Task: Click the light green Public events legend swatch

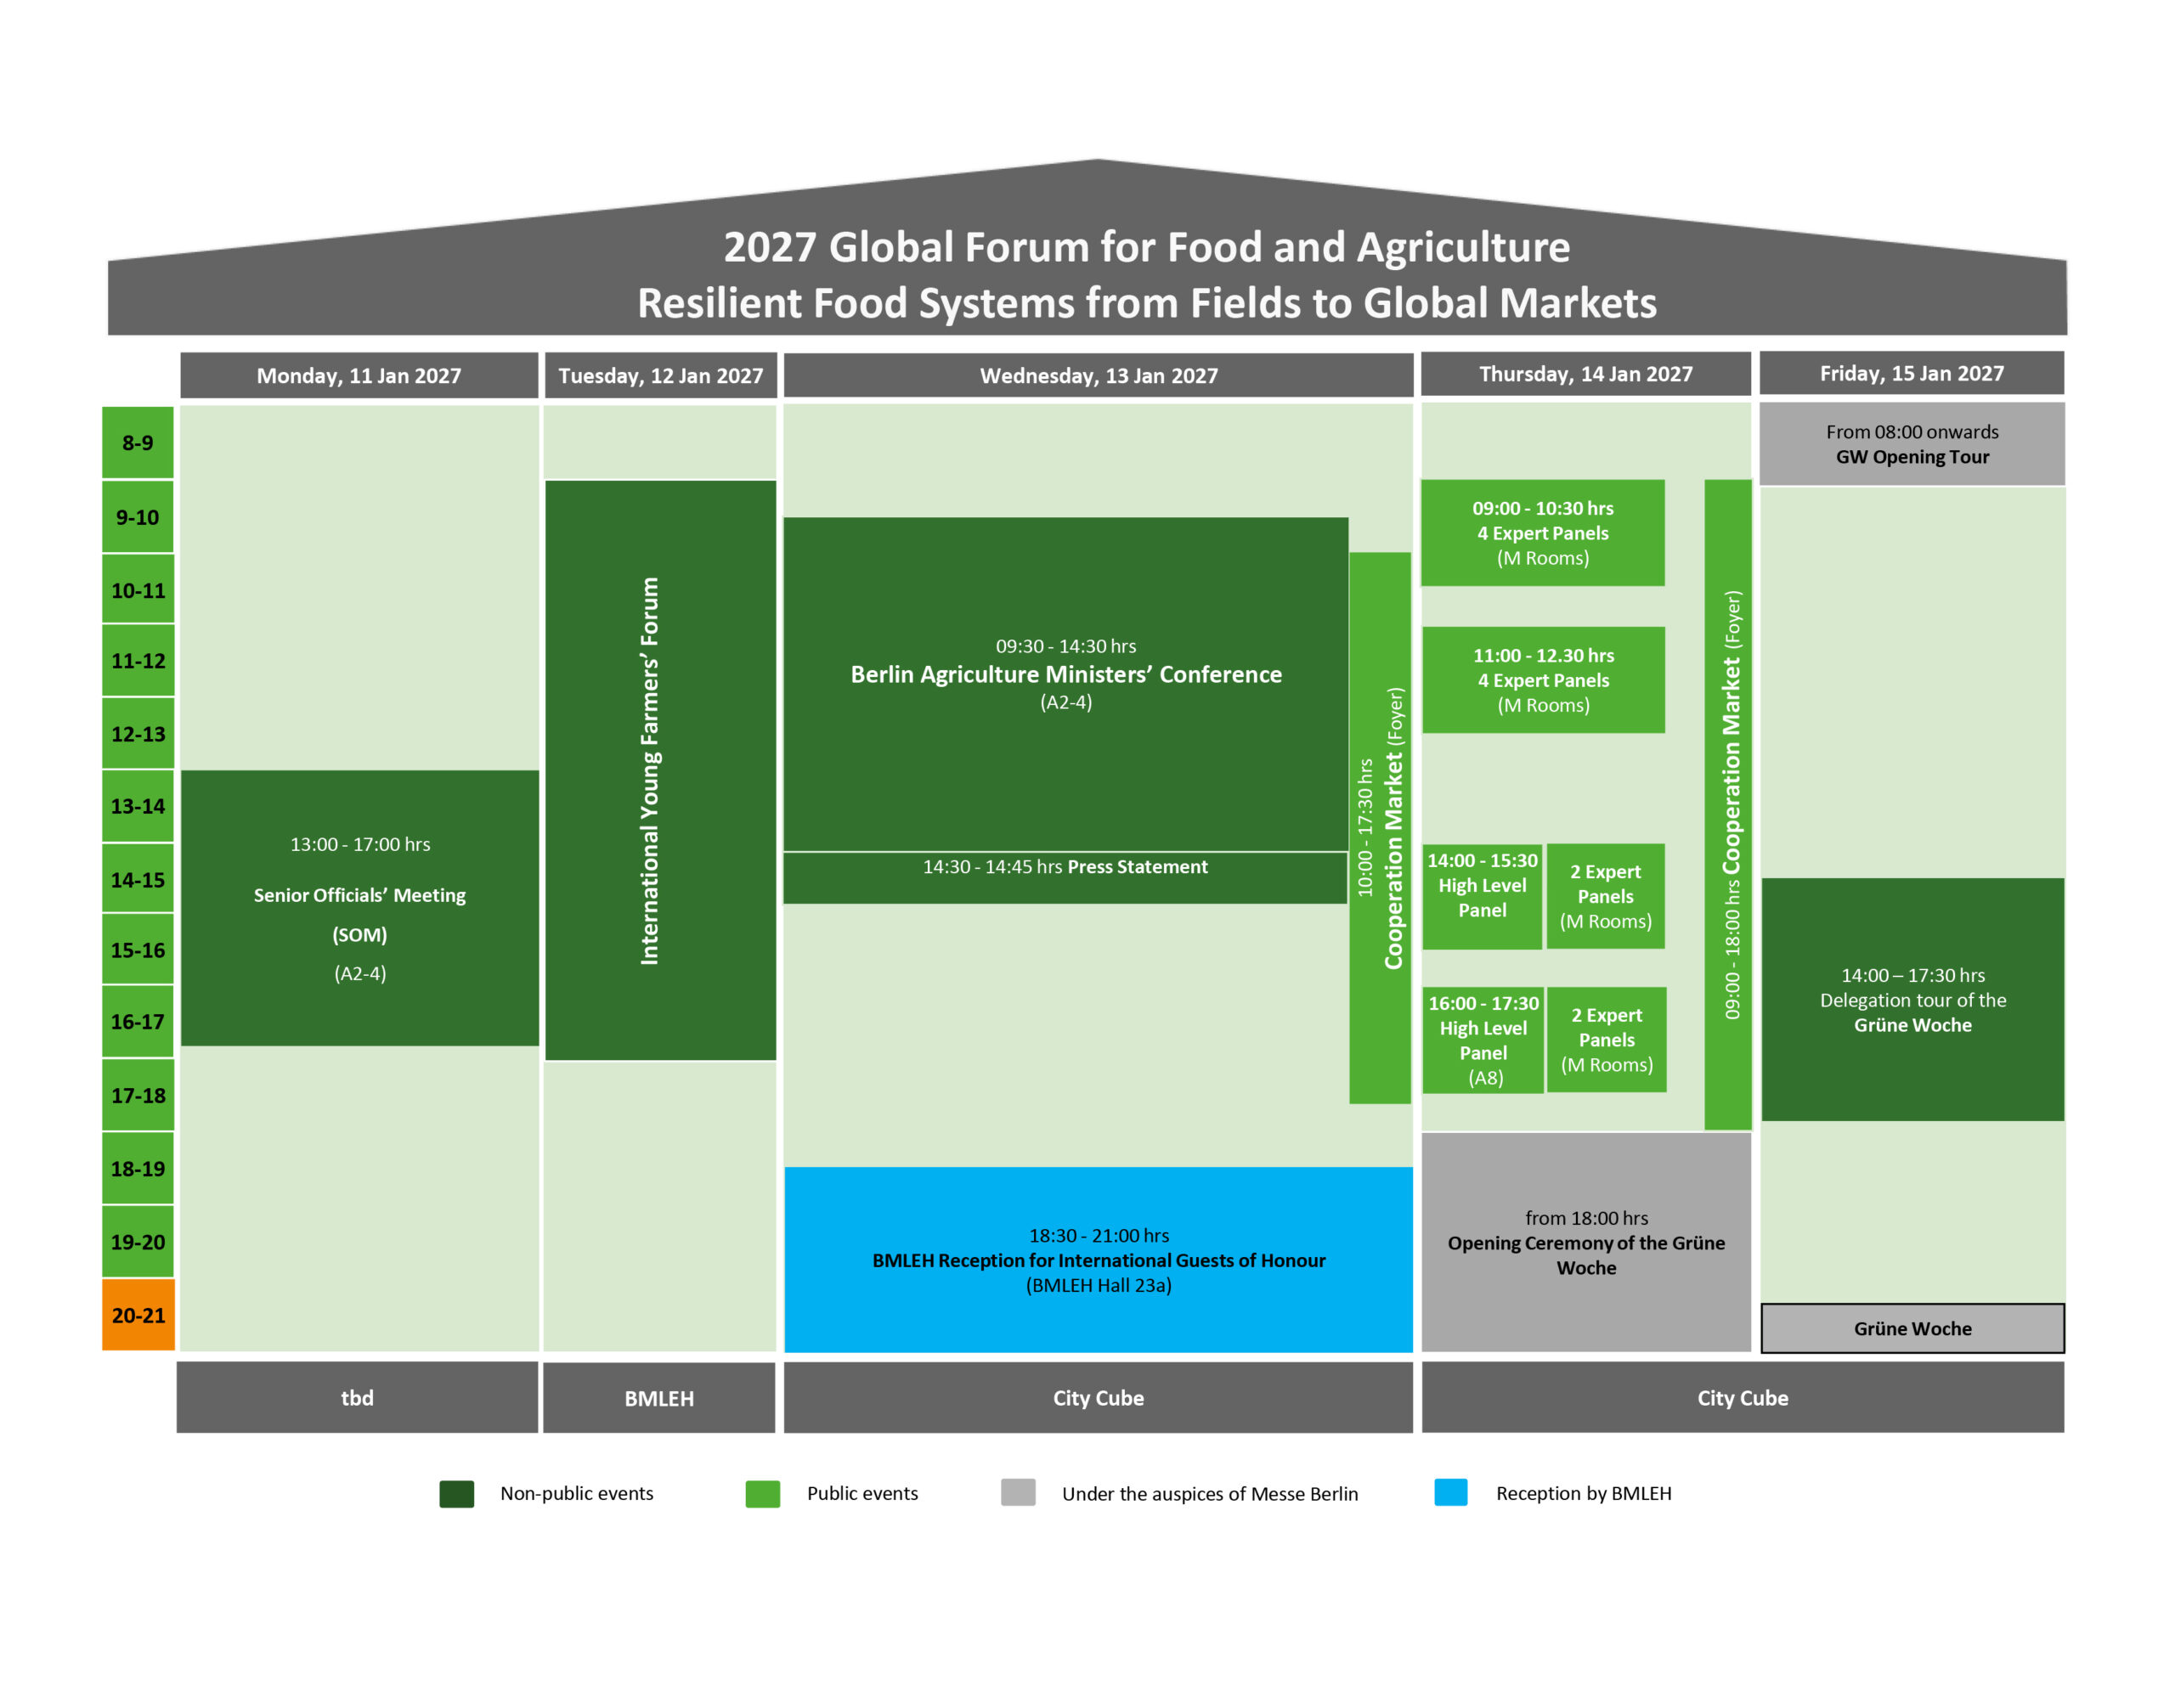Action: pos(762,1493)
